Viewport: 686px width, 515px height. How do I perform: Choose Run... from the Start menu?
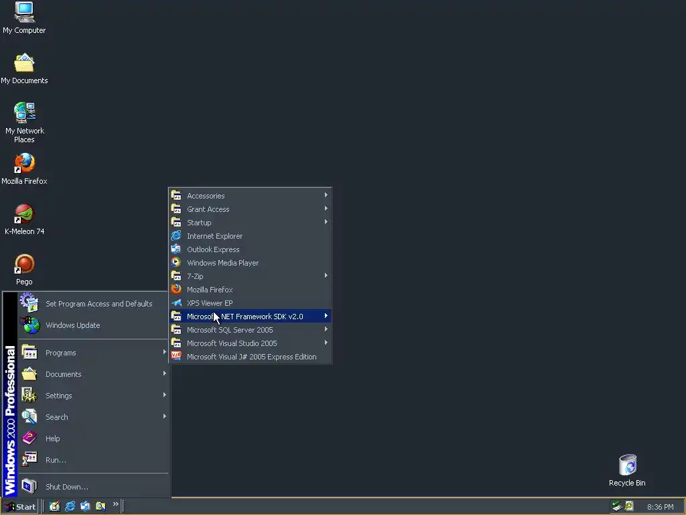click(x=93, y=460)
